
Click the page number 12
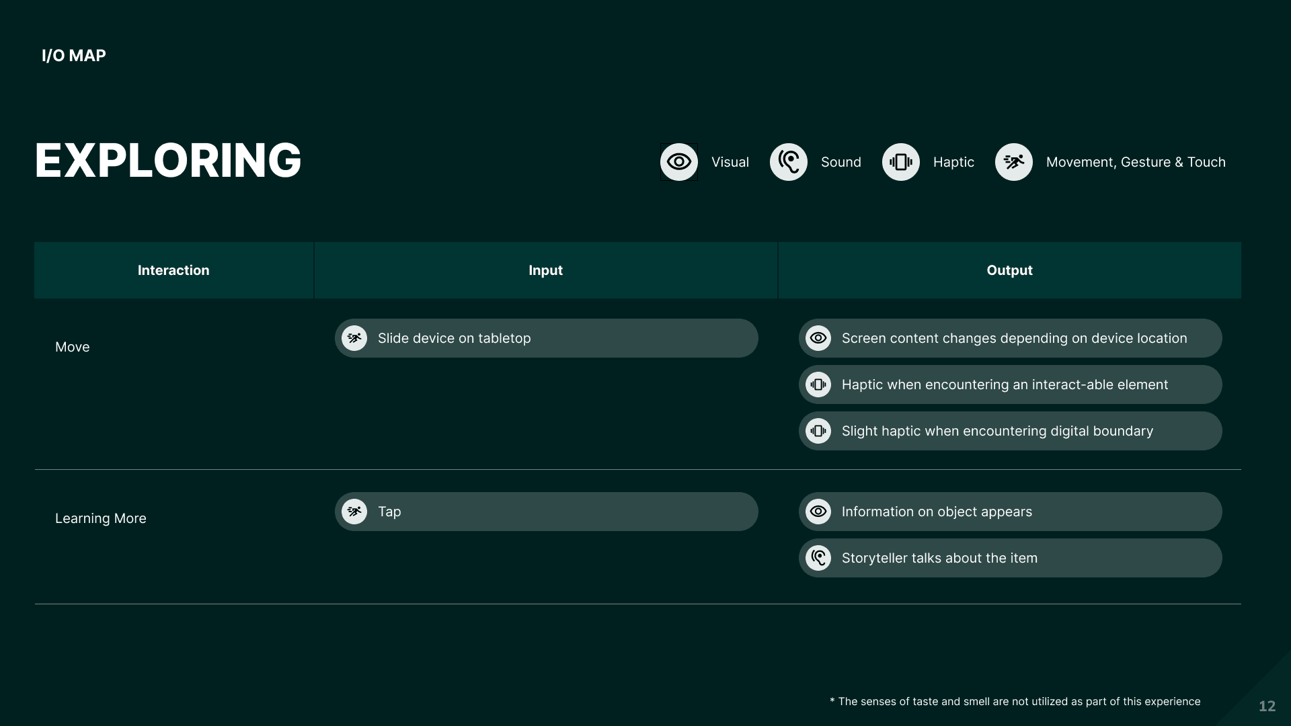click(x=1267, y=706)
